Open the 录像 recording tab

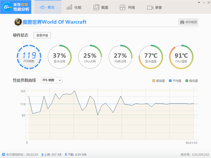[154, 8]
